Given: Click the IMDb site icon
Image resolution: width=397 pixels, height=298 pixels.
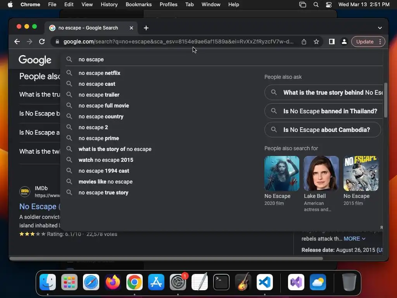Looking at the screenshot, I should click(25, 192).
